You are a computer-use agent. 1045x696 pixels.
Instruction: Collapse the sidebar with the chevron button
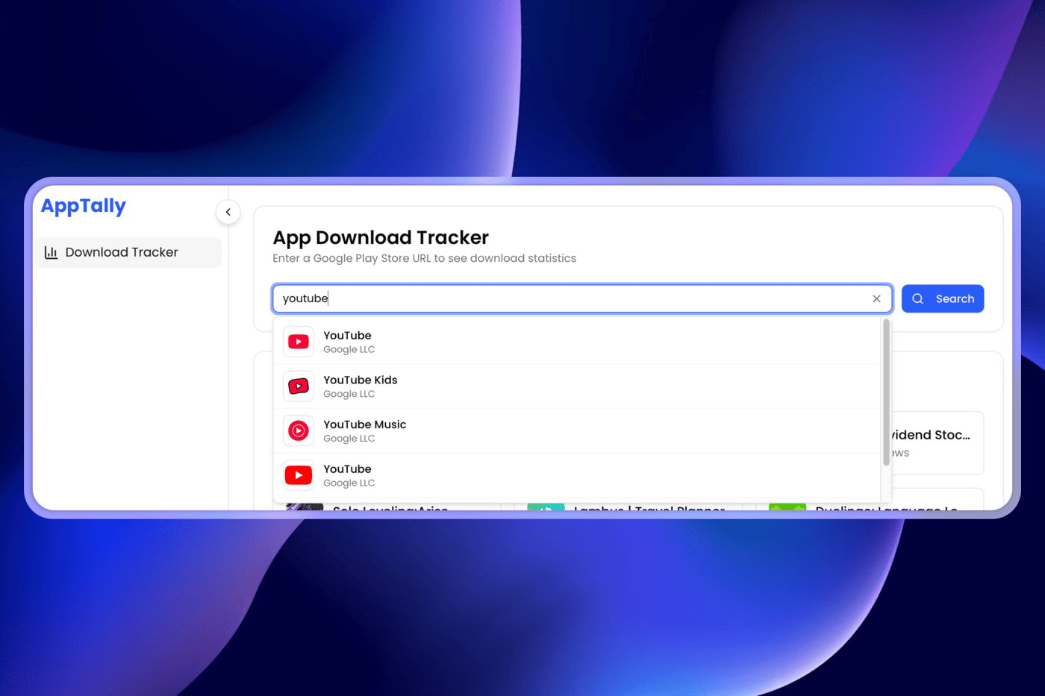click(x=228, y=212)
